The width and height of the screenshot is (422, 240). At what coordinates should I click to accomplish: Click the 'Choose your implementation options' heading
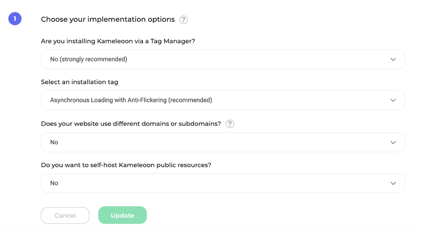(x=108, y=20)
